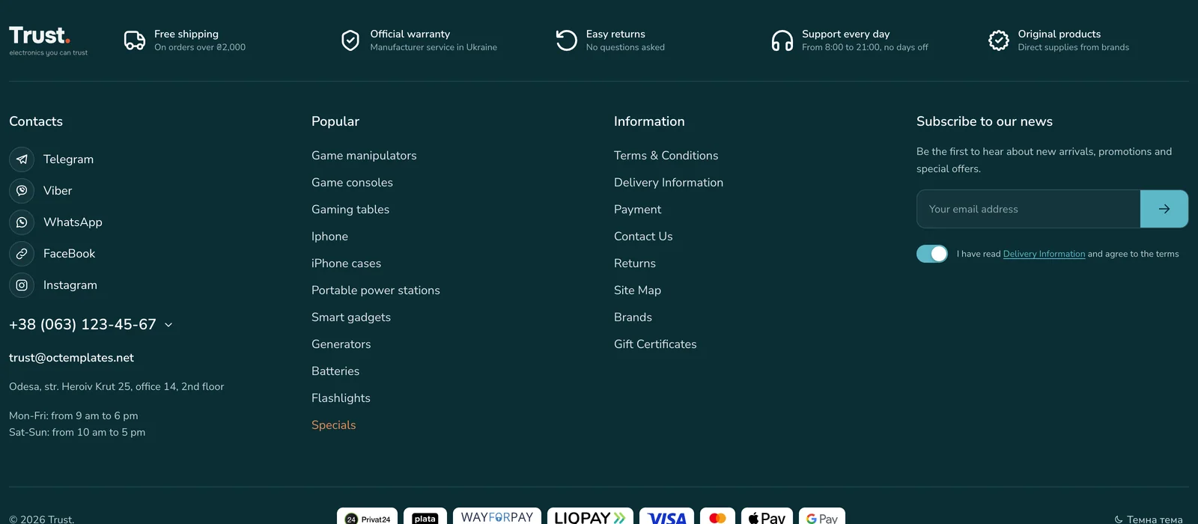Image resolution: width=1198 pixels, height=524 pixels.
Task: Click the original products badge icon
Action: (999, 40)
